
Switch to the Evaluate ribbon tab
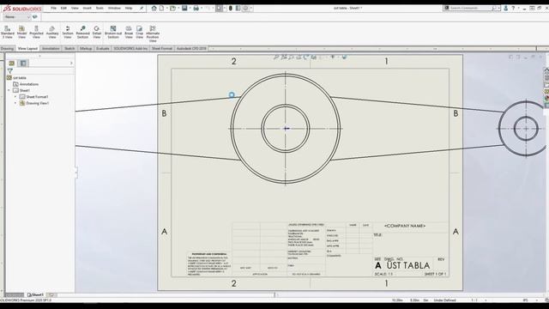tap(103, 48)
